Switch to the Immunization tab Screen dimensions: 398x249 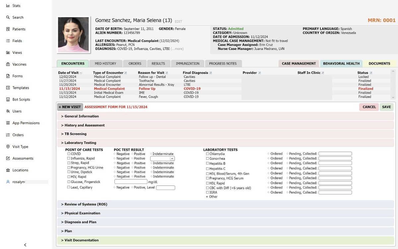(188, 63)
